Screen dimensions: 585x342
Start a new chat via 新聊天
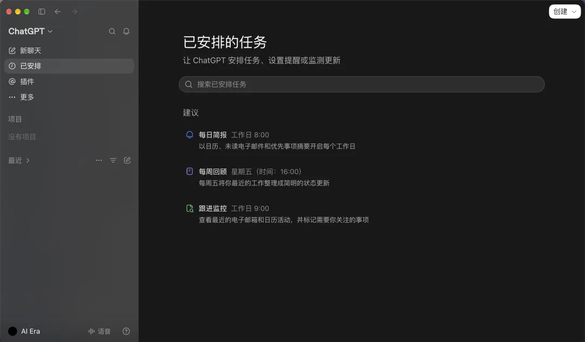[69, 50]
